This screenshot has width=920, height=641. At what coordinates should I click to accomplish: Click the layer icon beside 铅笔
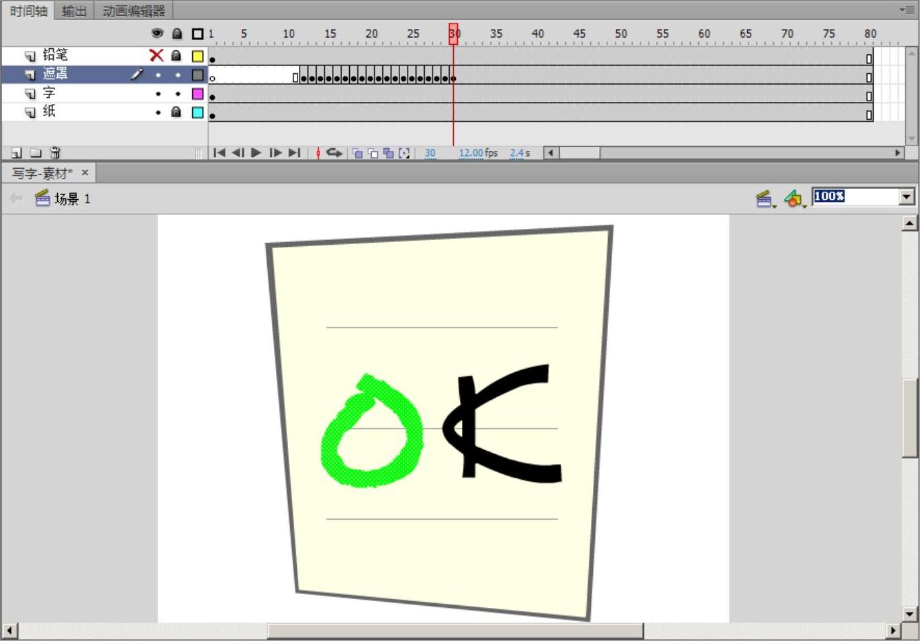coord(30,56)
